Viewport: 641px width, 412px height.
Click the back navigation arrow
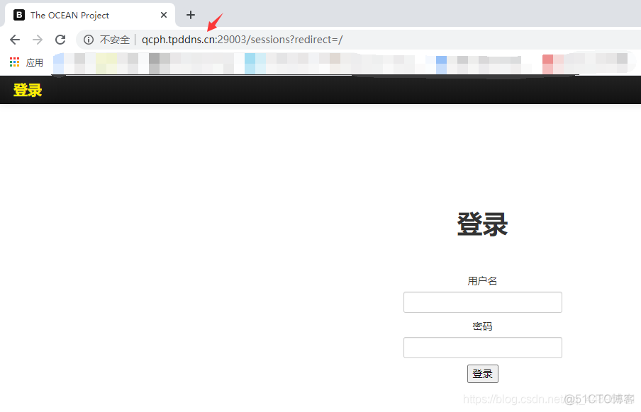[x=14, y=40]
